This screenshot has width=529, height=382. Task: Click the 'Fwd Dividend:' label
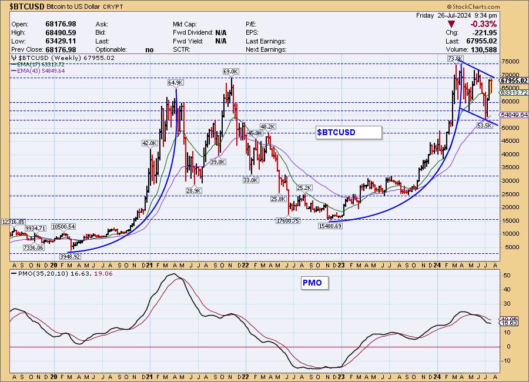click(x=193, y=33)
